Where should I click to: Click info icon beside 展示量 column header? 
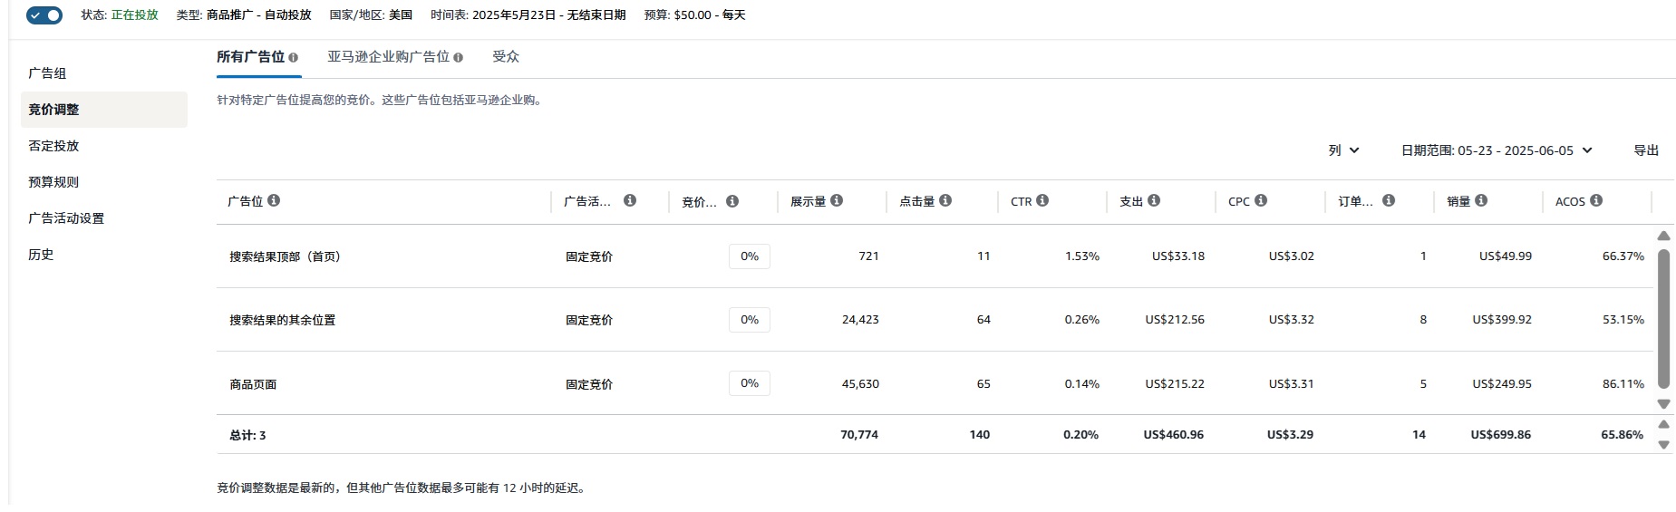(837, 200)
